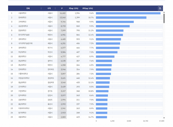Viewport: 173px width, 127px height.
Task: Click the 중앙대학교 name cell
Action: pos(22,57)
